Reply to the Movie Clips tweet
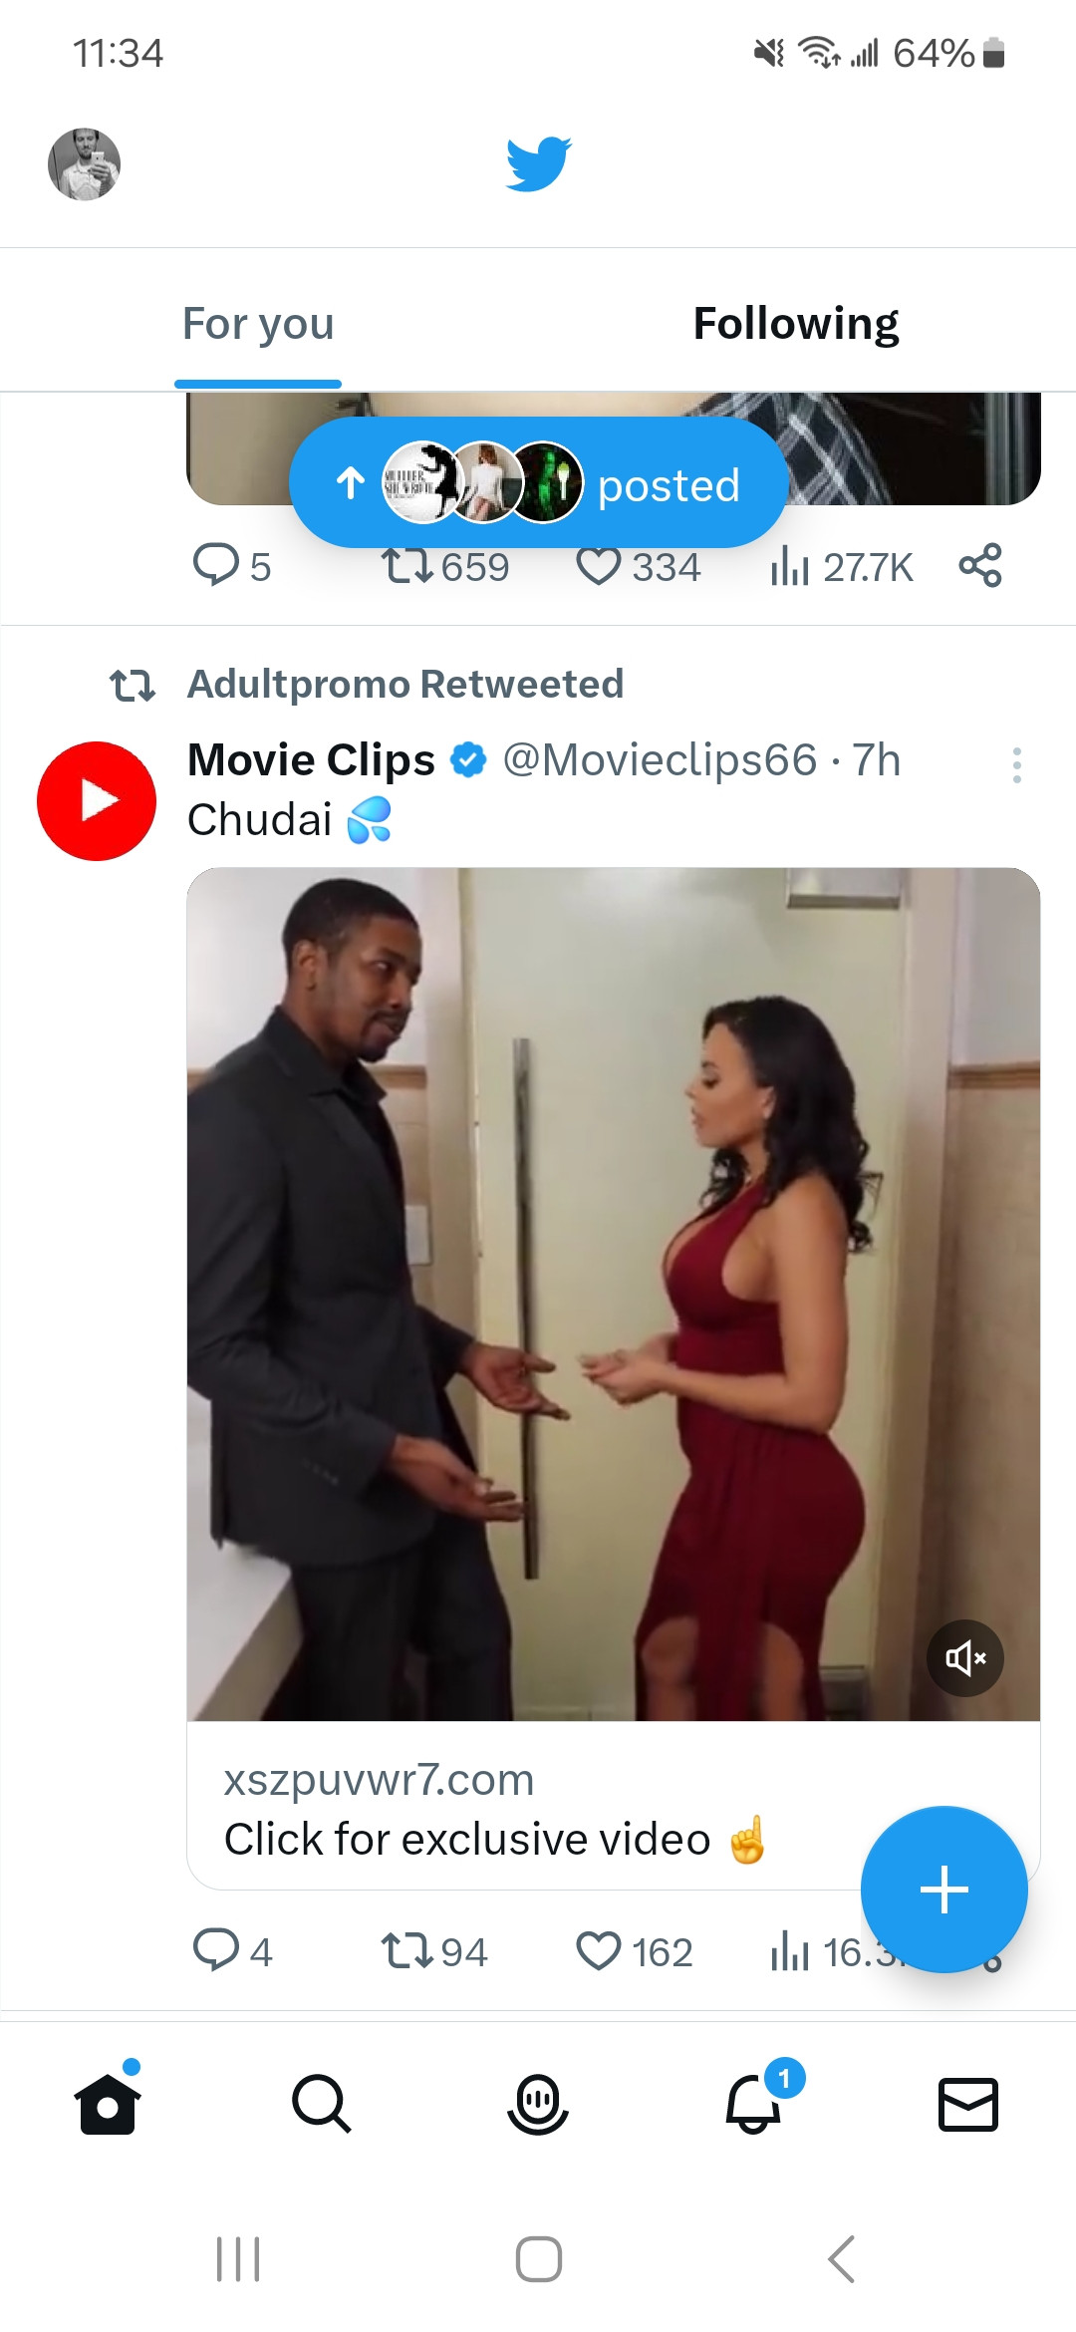Screen dimensions: 1076x2332 point(232,1951)
